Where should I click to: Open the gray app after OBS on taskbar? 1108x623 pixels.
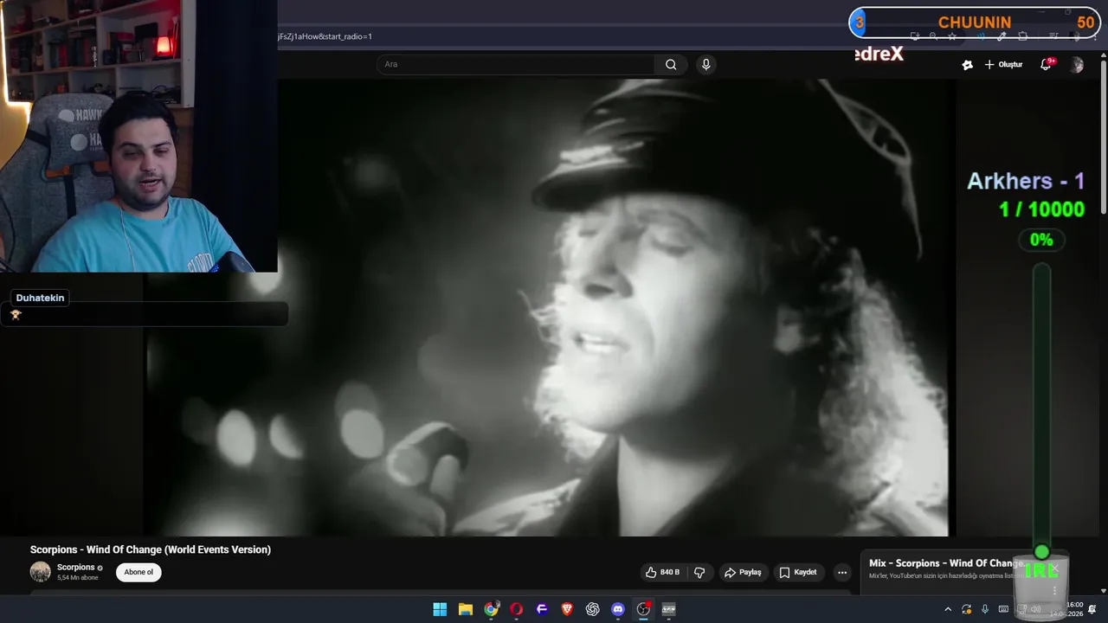pos(668,609)
